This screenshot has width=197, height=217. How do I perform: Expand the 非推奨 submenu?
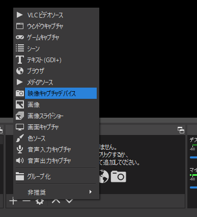pyautogui.click(x=56, y=192)
